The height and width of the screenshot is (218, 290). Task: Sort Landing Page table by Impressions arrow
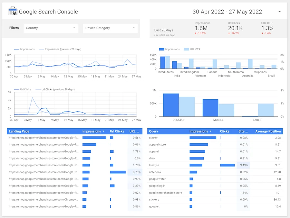pyautogui.click(x=103, y=131)
